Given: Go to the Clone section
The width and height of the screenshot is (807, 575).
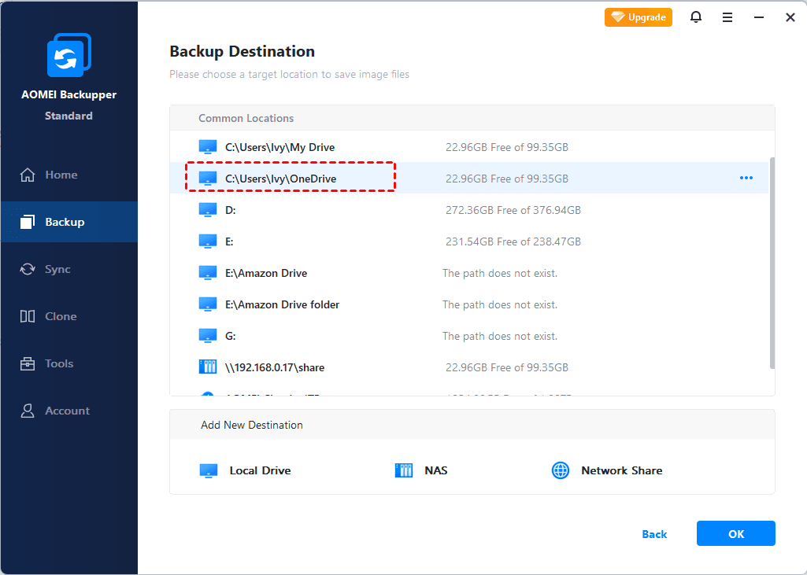Looking at the screenshot, I should click(x=61, y=316).
